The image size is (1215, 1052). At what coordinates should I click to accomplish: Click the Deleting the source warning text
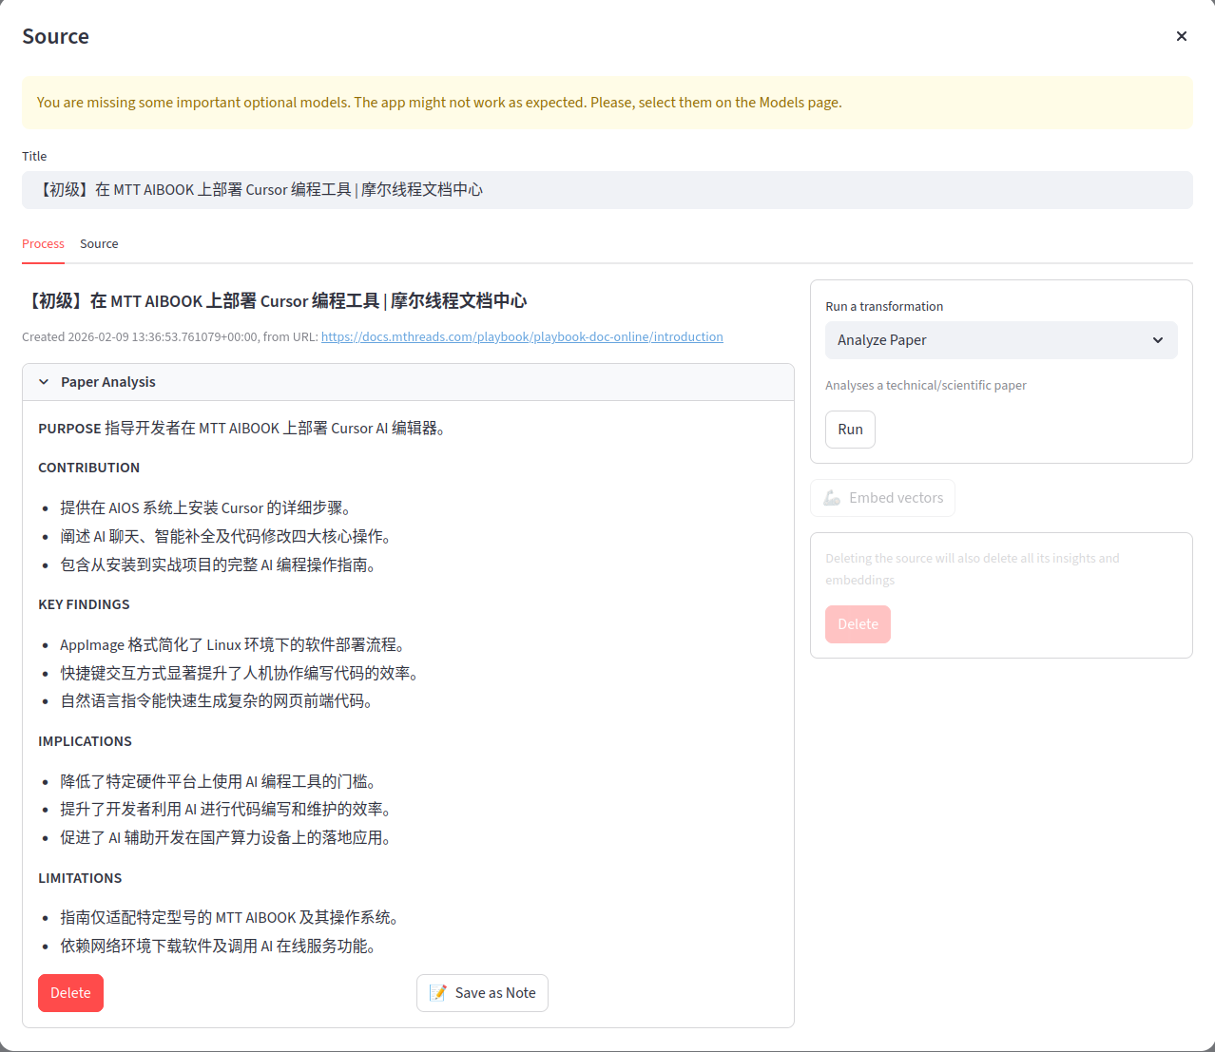[973, 569]
